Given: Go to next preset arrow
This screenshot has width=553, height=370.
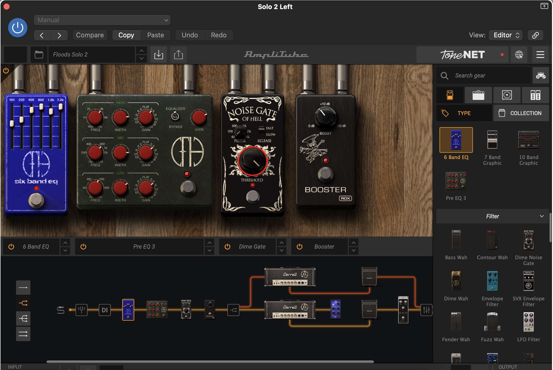Looking at the screenshot, I should tap(59, 35).
